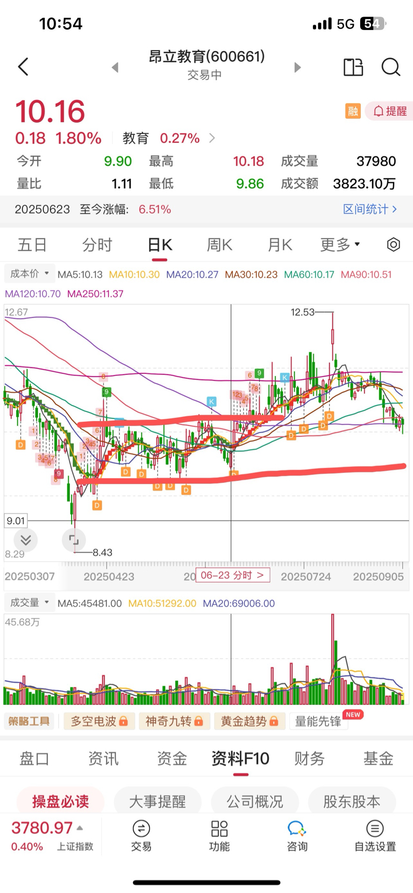The height and width of the screenshot is (893, 413).
Task: Go to next stock with right triangle
Action: point(297,67)
